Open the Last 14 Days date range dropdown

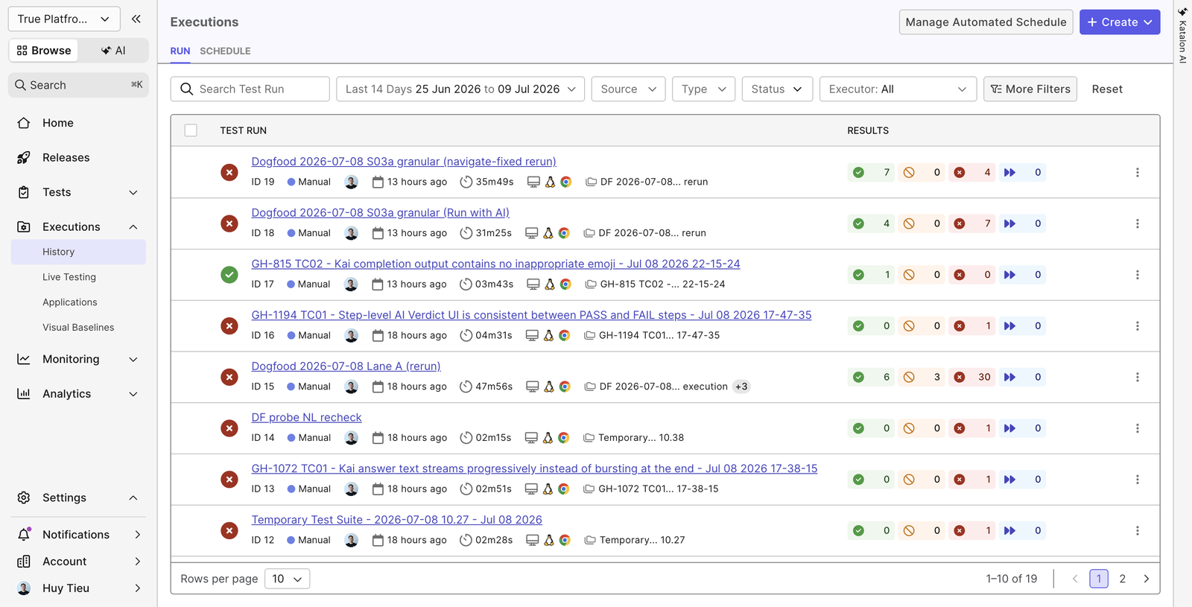point(460,89)
